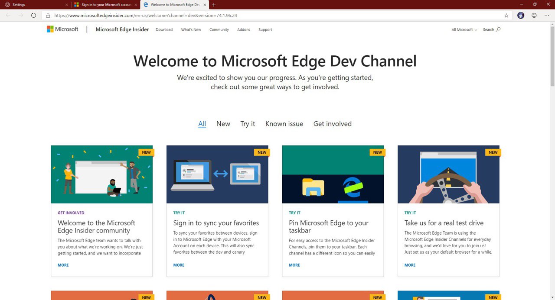Click the padlock site info icon
The height and width of the screenshot is (300, 555).
[x=48, y=15]
